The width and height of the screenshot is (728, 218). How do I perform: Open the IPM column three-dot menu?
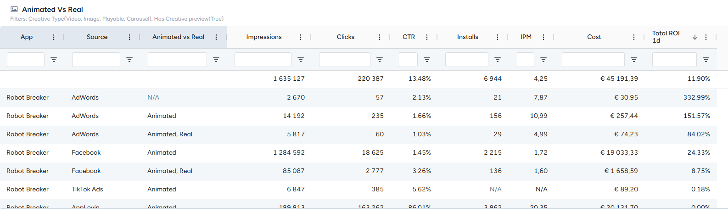point(543,37)
